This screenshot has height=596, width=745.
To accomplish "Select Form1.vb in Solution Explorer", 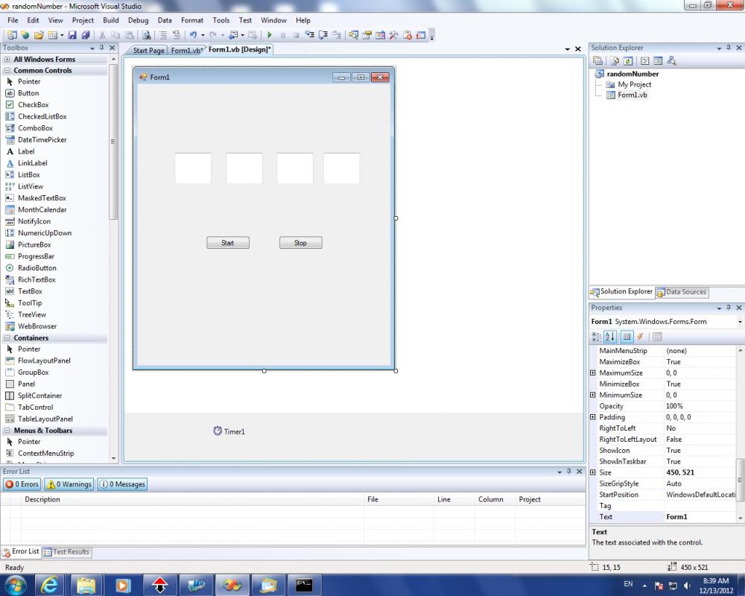I will [632, 95].
